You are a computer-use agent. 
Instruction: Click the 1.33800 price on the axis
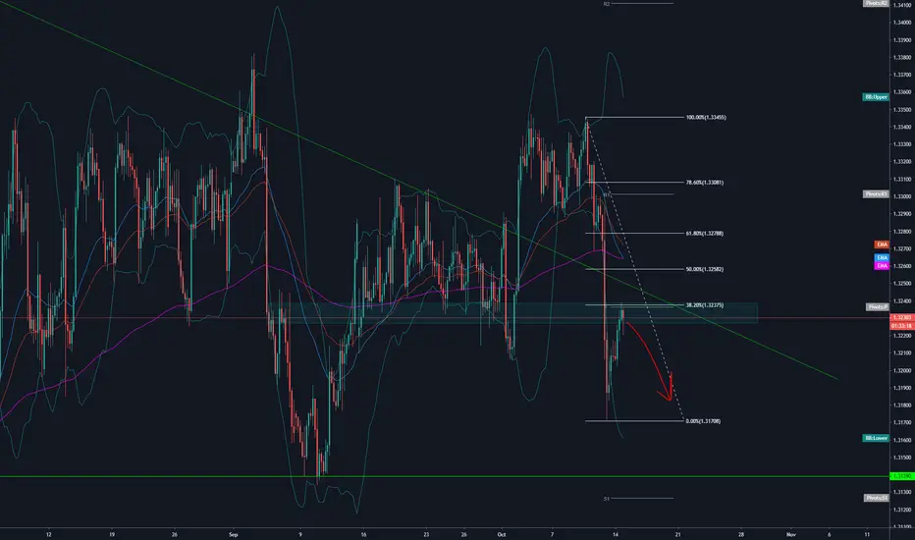pyautogui.click(x=902, y=58)
